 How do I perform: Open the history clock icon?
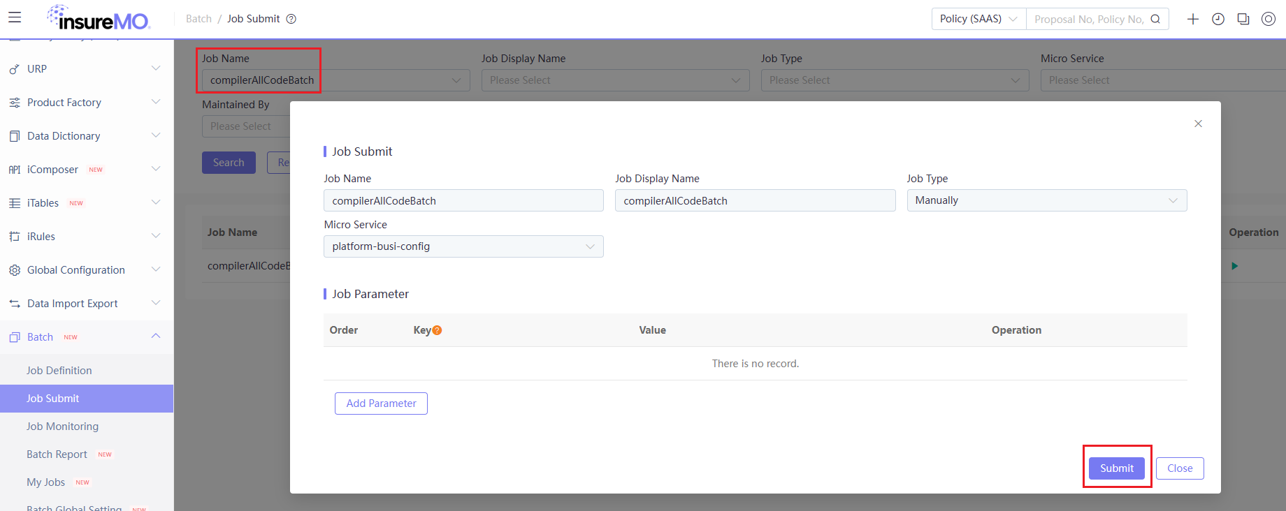coord(1218,19)
